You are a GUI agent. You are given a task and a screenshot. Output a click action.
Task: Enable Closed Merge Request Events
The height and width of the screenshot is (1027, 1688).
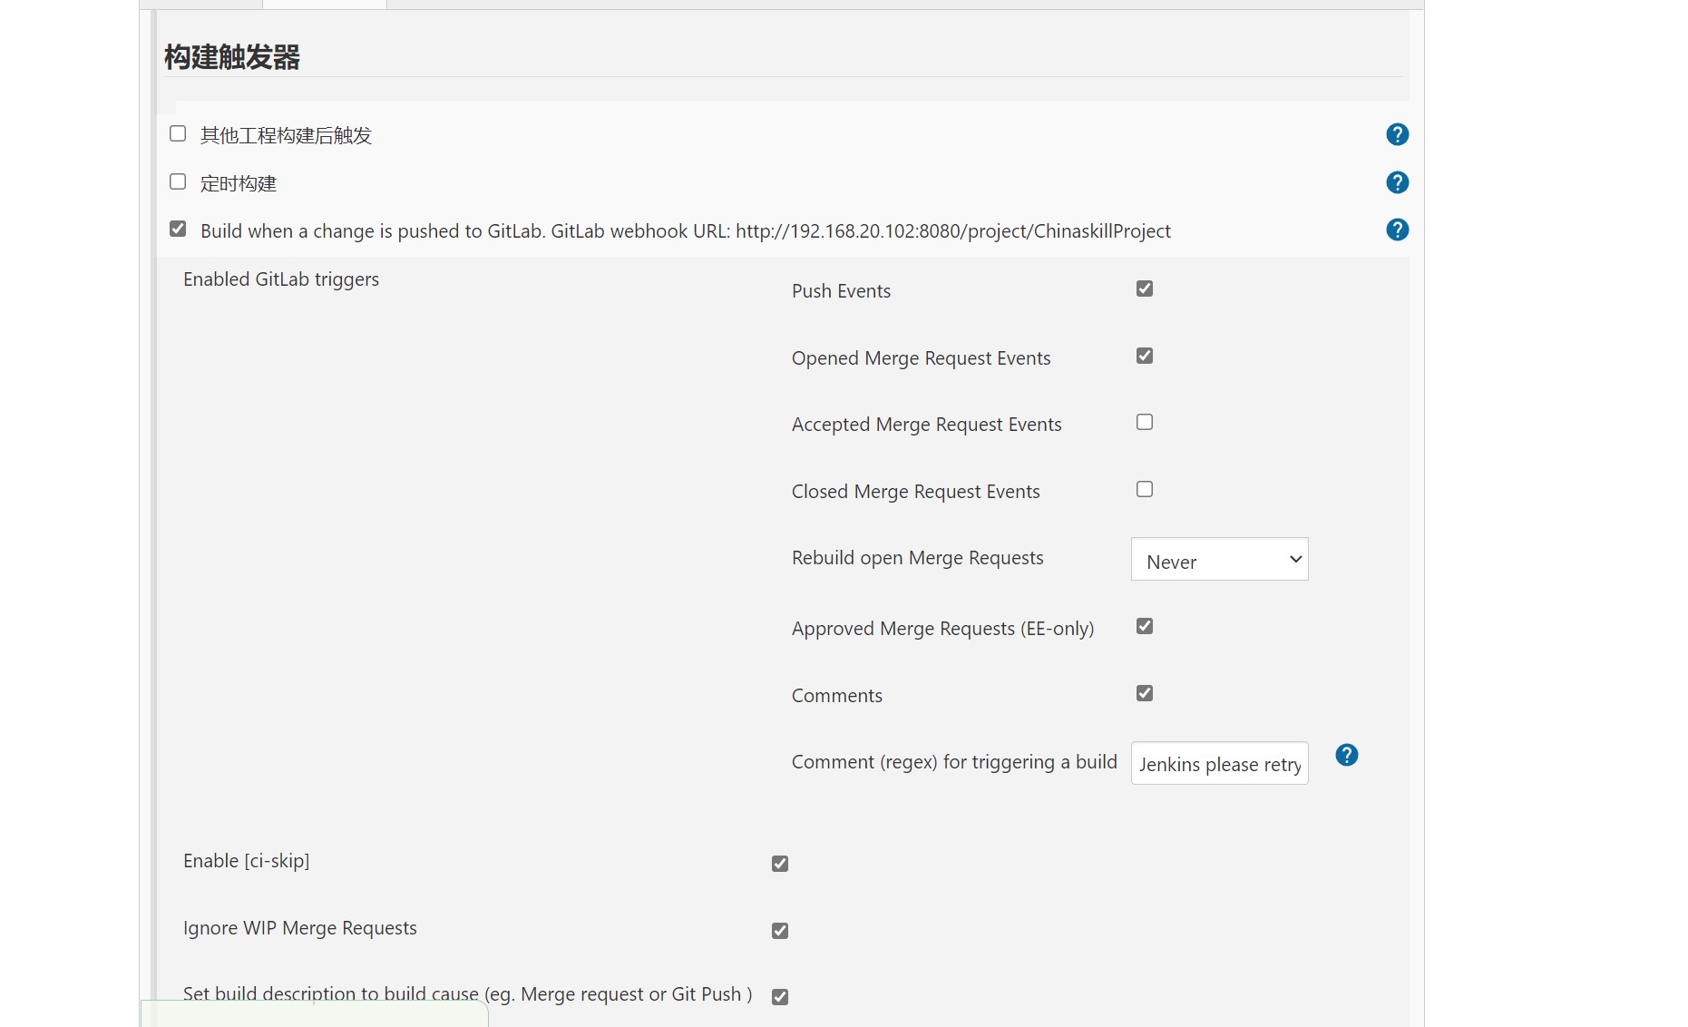(1144, 489)
